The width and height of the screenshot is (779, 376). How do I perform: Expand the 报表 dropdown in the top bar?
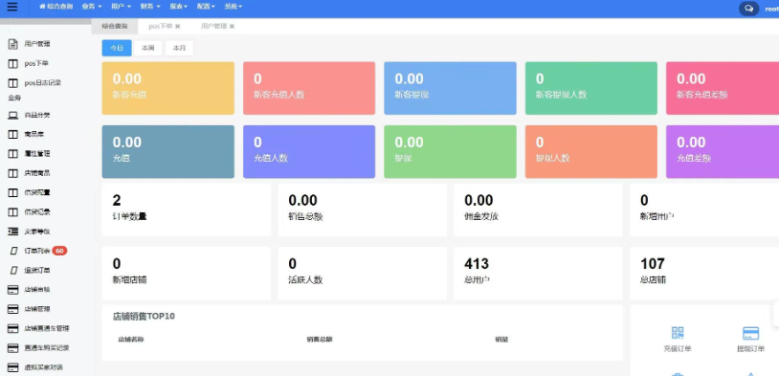point(179,7)
